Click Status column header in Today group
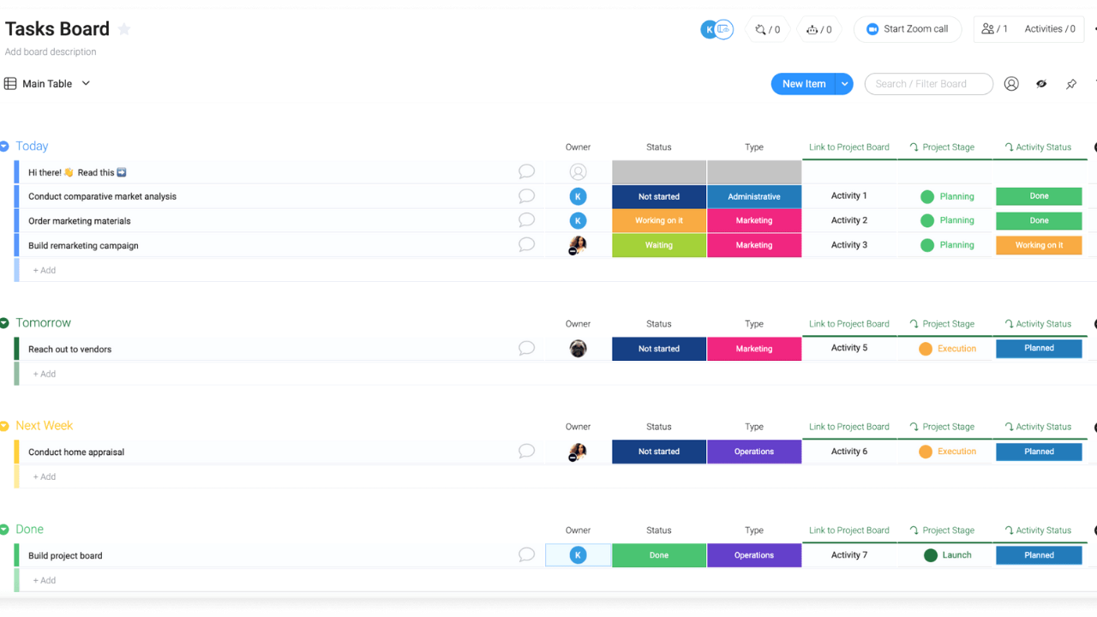 (x=659, y=147)
